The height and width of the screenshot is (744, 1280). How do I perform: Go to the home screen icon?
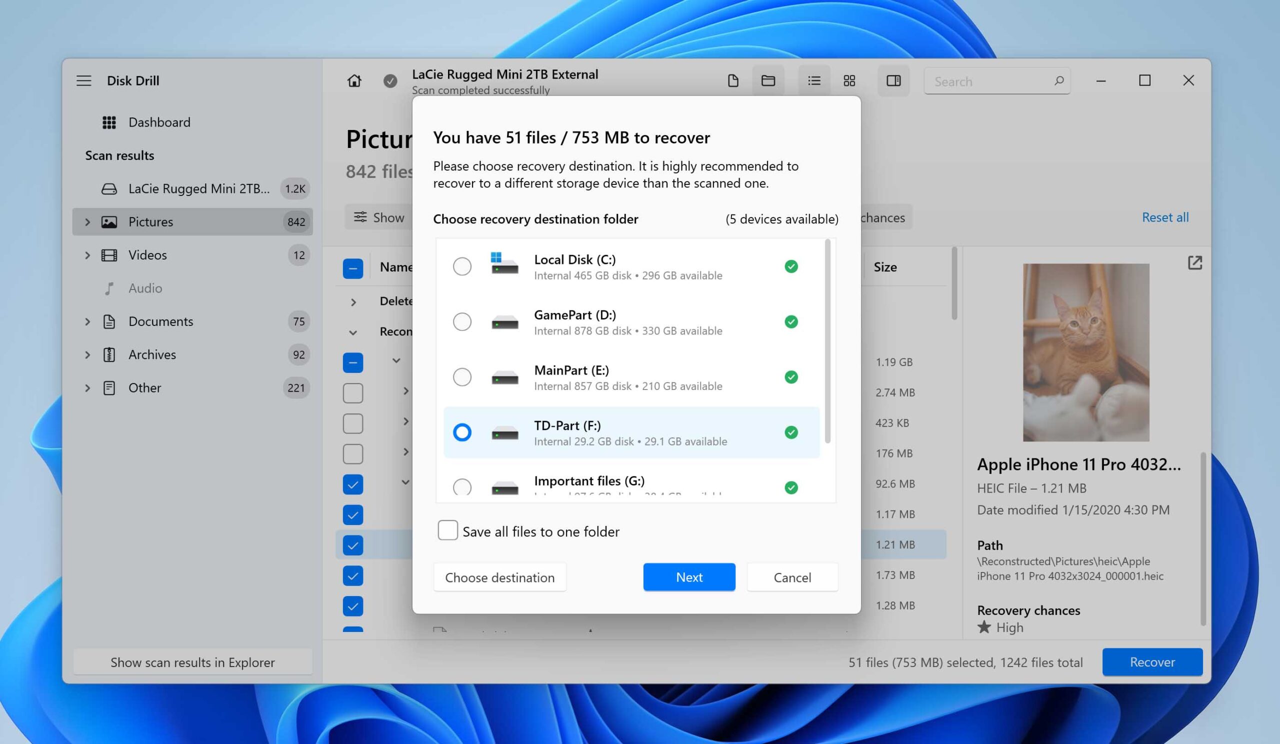[354, 80]
